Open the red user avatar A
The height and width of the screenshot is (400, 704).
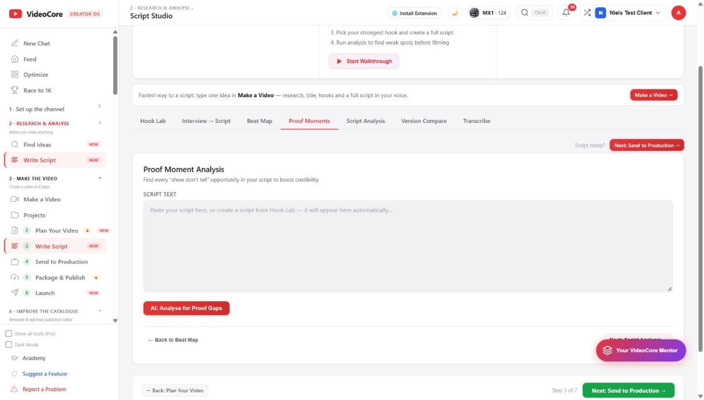point(678,13)
